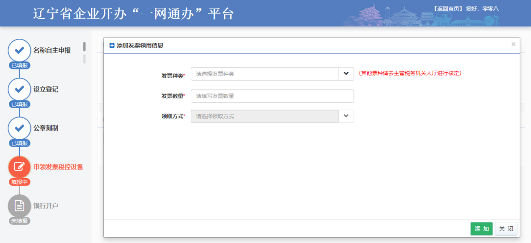This screenshot has height=243, width=531.
Task: Click the 发票种类 field label
Action: (x=173, y=76)
